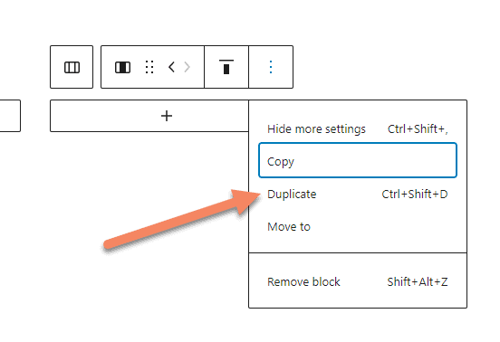Toggle the three-dot Options menu
Screen dimensions: 500x342
coord(271,67)
